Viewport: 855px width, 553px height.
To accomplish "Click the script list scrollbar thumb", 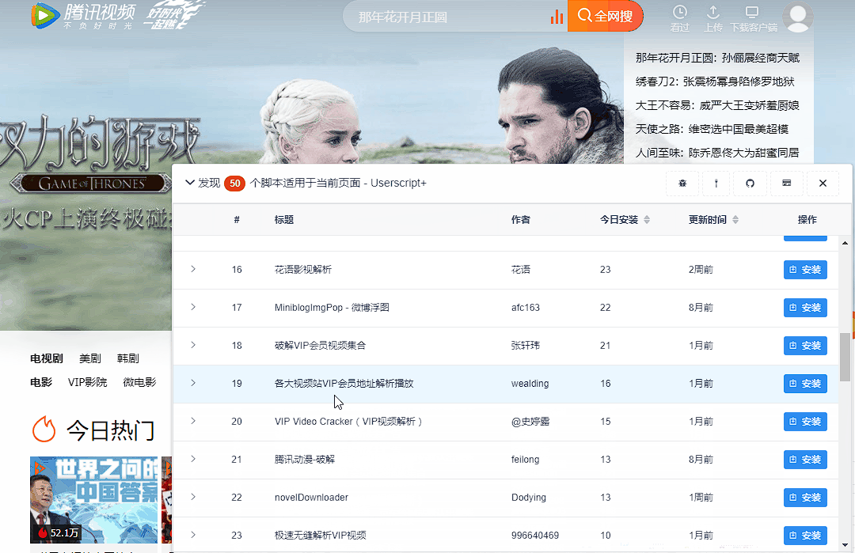I will click(x=845, y=357).
